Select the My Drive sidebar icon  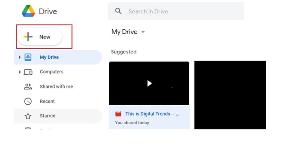tap(28, 57)
